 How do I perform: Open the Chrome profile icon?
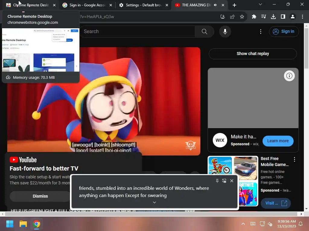point(293,17)
